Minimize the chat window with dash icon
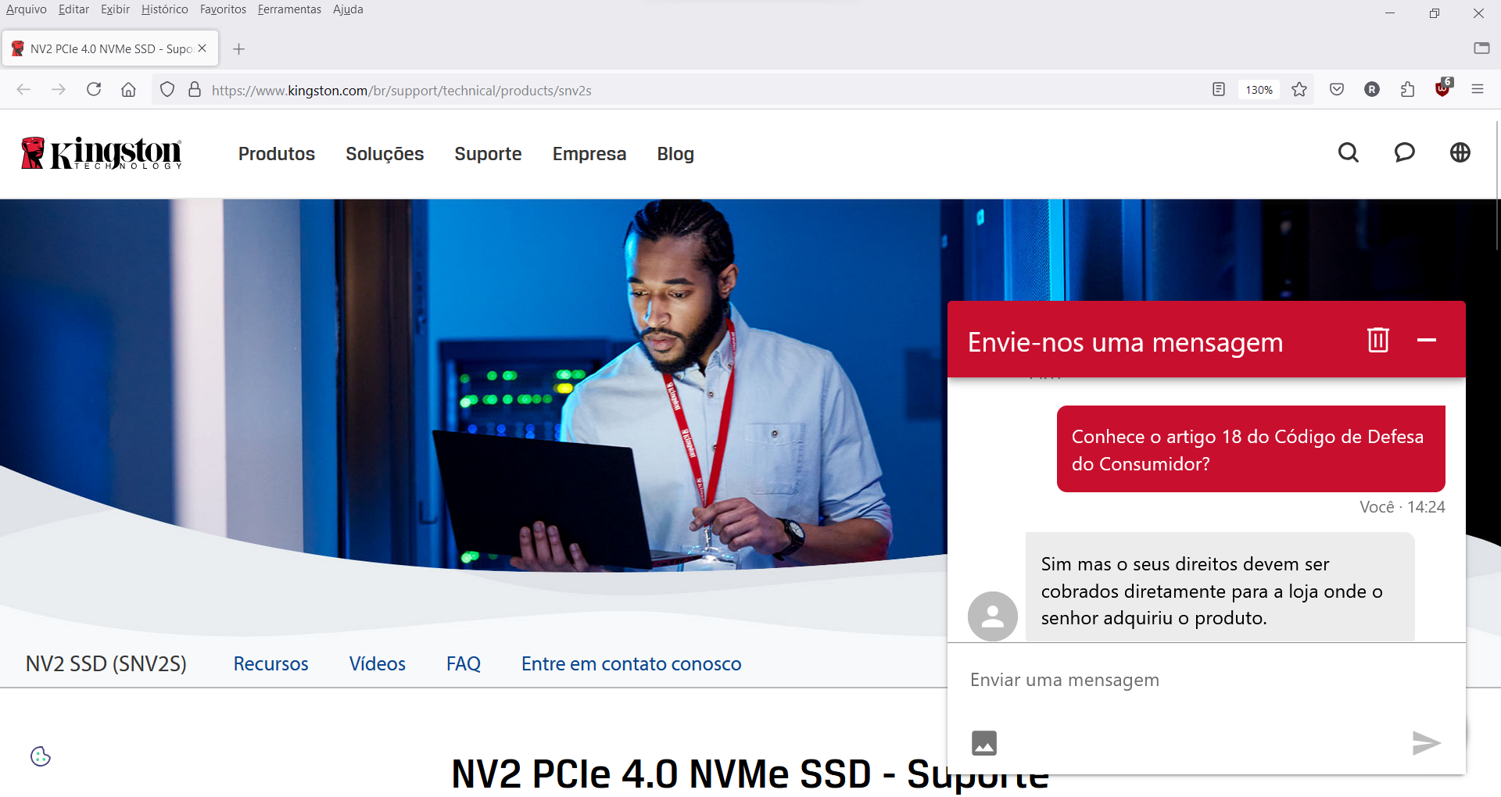Screen dimensions: 1501x797 coord(1427,340)
